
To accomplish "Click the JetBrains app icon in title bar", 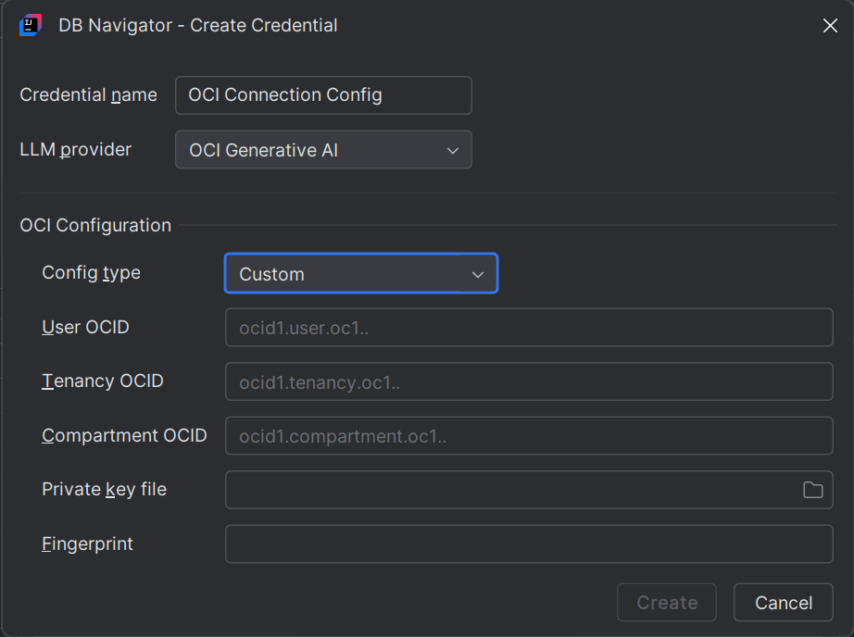I will [31, 26].
